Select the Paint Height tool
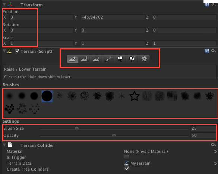Image resolution: width=218 pixels, height=174 pixels. 84,59
